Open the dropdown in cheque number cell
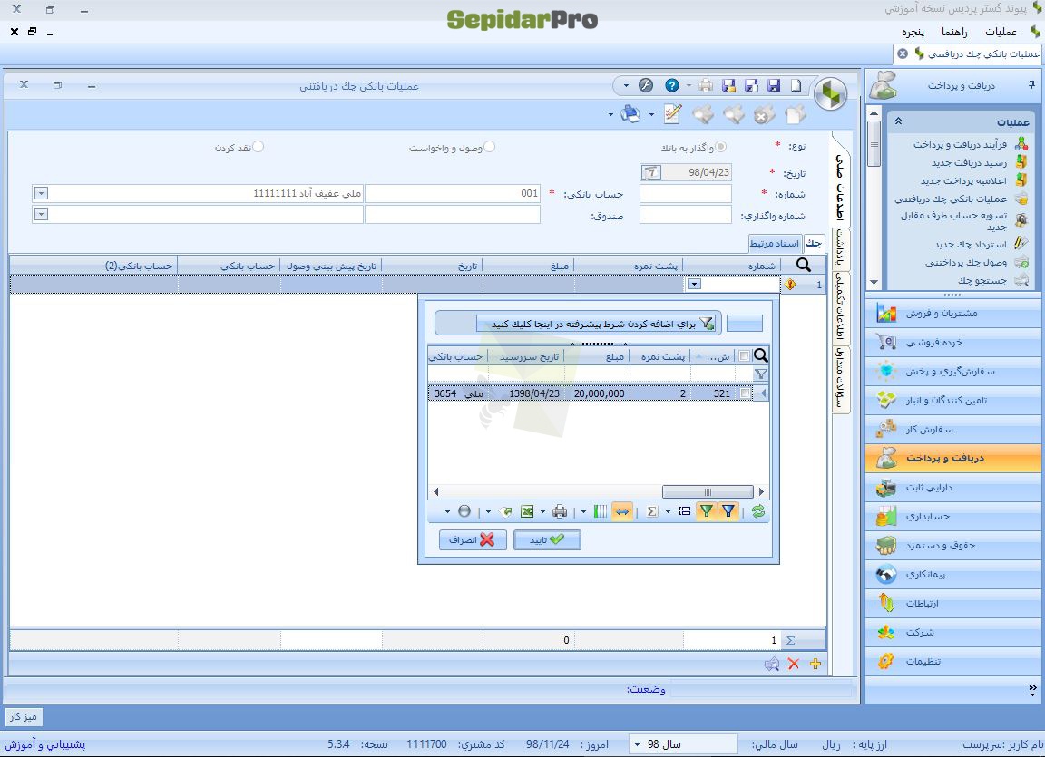 [694, 285]
